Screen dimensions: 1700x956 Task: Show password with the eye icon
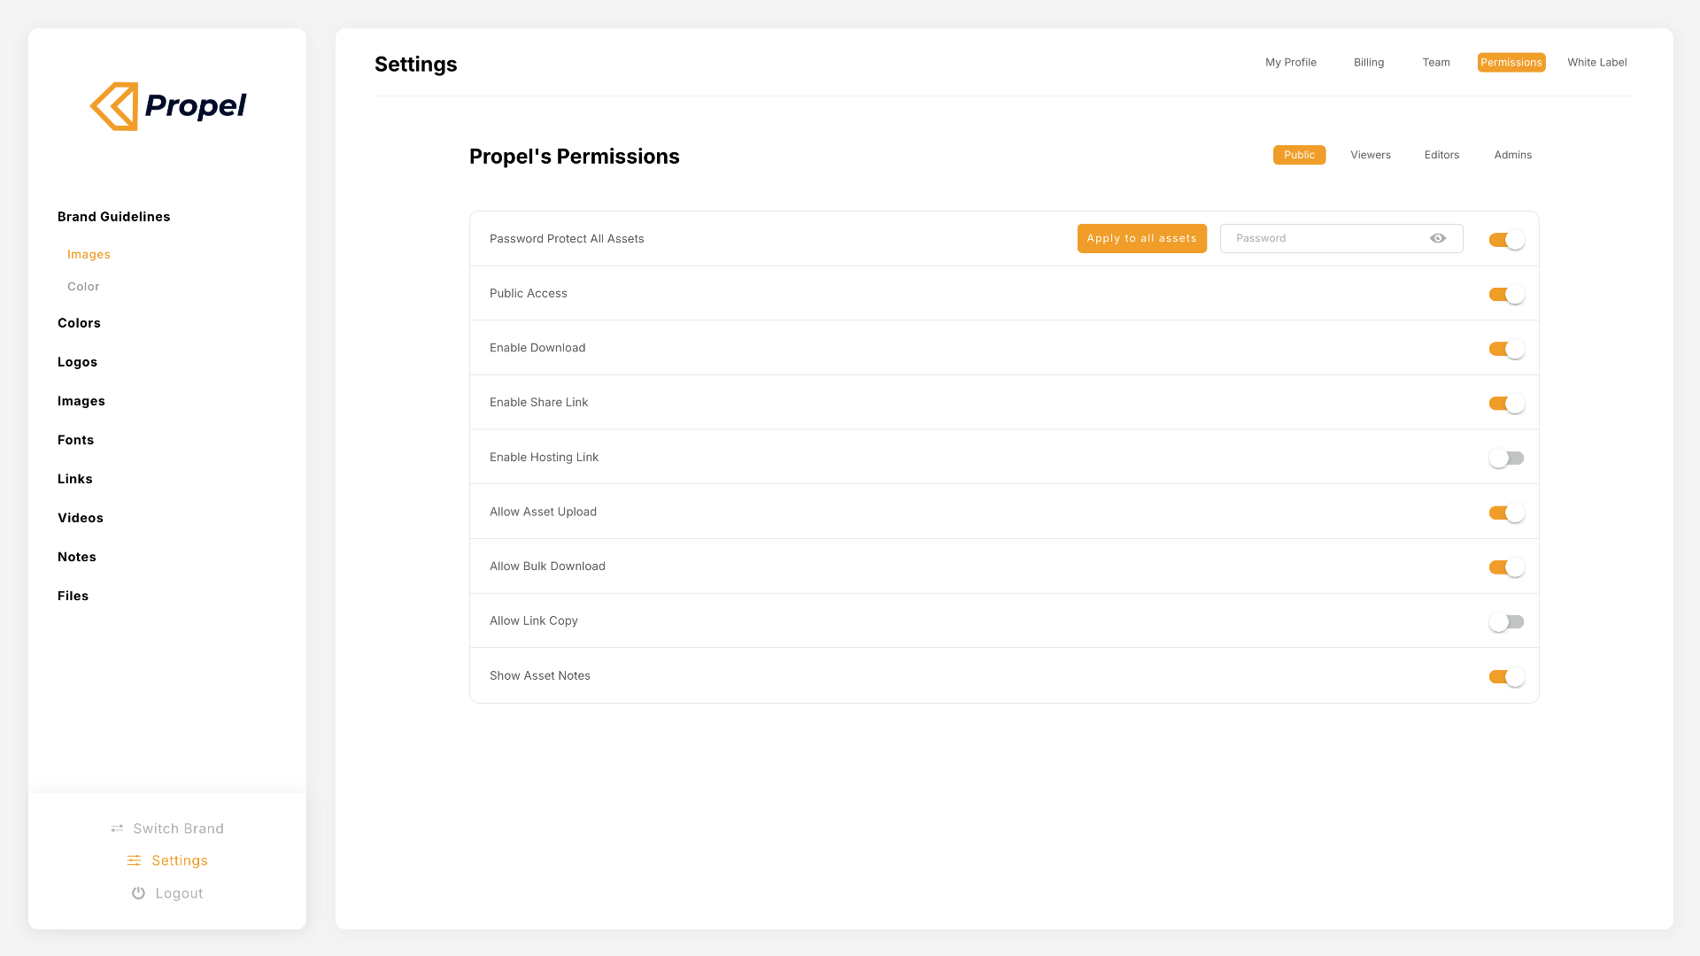pyautogui.click(x=1438, y=238)
